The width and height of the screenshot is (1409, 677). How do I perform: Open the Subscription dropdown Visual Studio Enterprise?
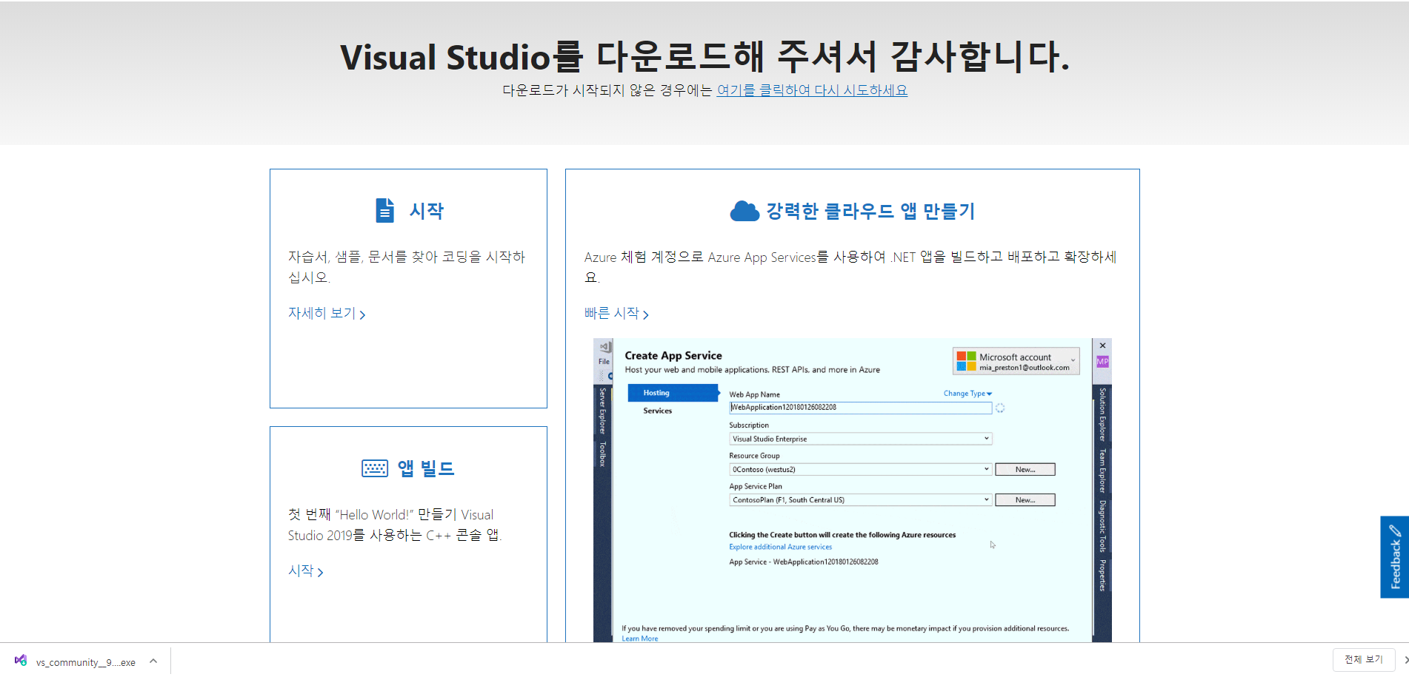[x=860, y=439]
